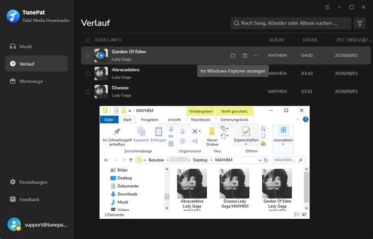Select the Garden Of Eden Lady Gaga file
The height and width of the screenshot is (239, 373).
pyautogui.click(x=277, y=189)
